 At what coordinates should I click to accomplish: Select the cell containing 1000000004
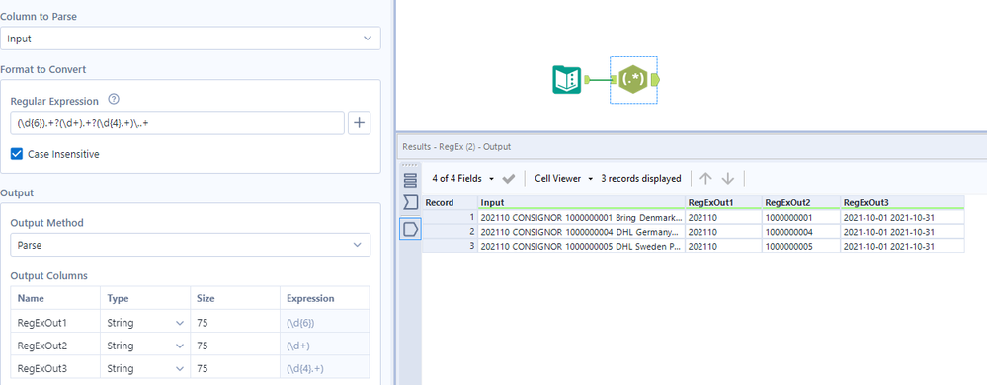801,232
